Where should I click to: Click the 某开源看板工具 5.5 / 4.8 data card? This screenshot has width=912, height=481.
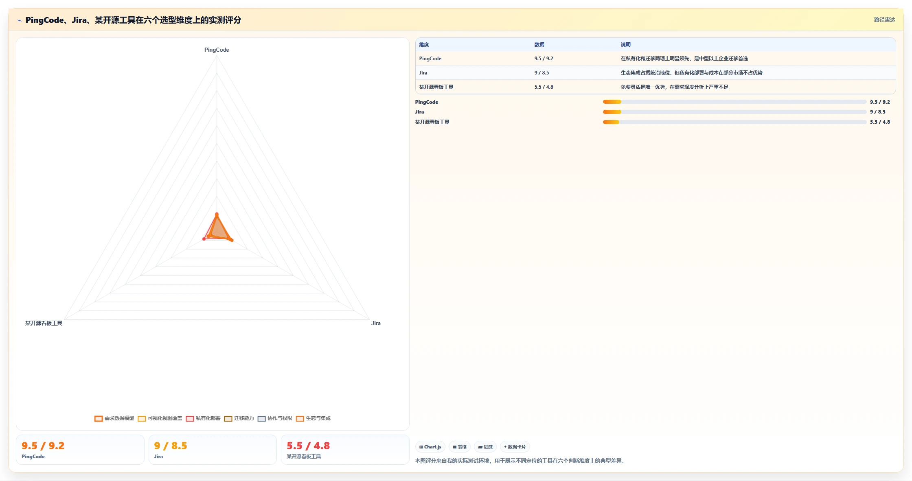345,450
